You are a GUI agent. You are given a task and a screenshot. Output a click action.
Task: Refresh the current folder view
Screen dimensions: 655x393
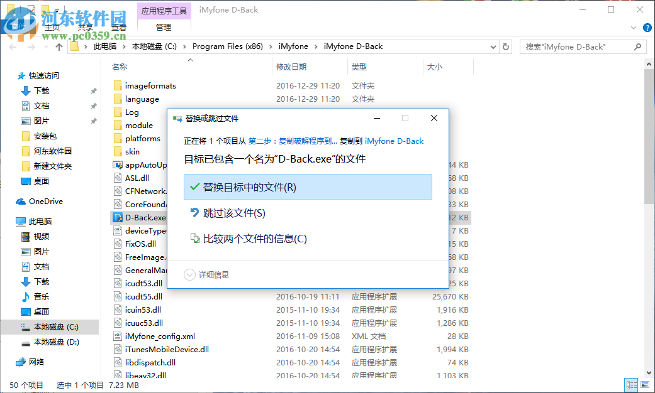(506, 46)
